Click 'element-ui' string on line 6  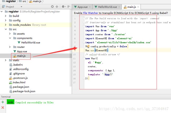124,38
